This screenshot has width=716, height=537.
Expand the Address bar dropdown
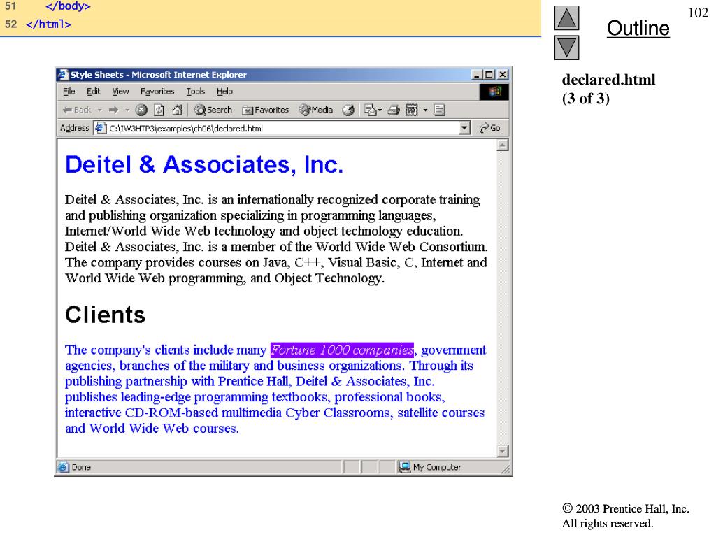click(x=464, y=129)
